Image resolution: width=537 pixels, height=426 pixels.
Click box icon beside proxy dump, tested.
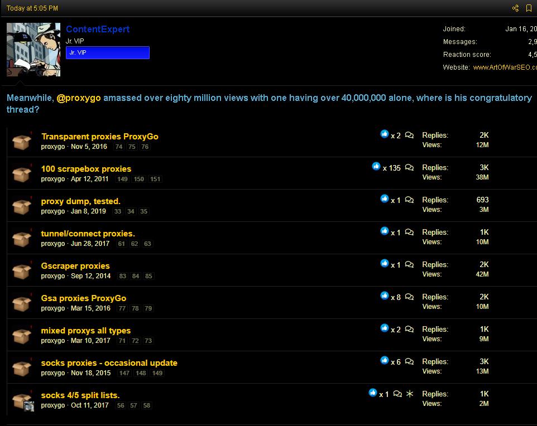pos(22,206)
